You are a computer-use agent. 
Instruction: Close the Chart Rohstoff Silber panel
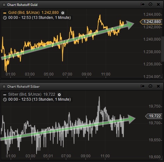coord(158,87)
